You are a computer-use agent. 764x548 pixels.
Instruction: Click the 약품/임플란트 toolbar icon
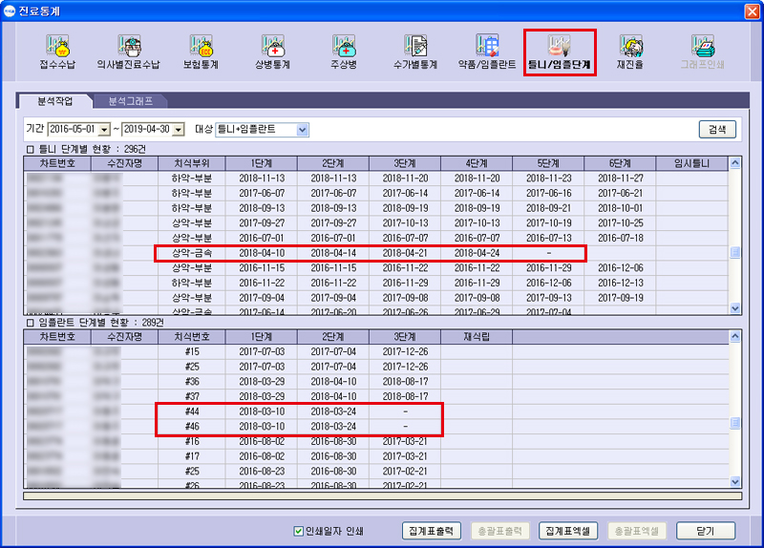(x=488, y=52)
